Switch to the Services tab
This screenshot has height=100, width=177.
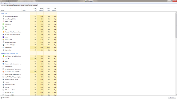pos(35,5)
